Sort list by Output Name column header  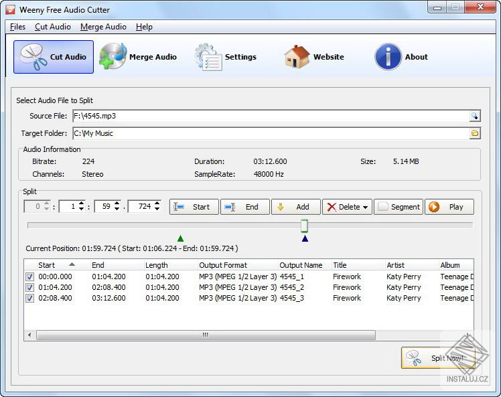(x=305, y=265)
